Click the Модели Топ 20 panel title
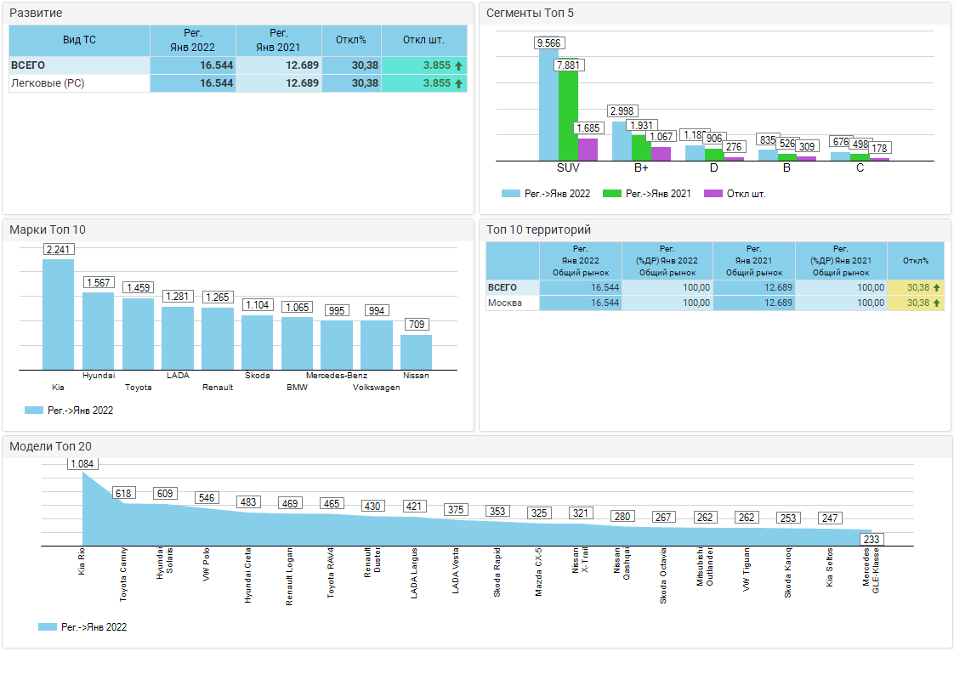 click(x=50, y=446)
